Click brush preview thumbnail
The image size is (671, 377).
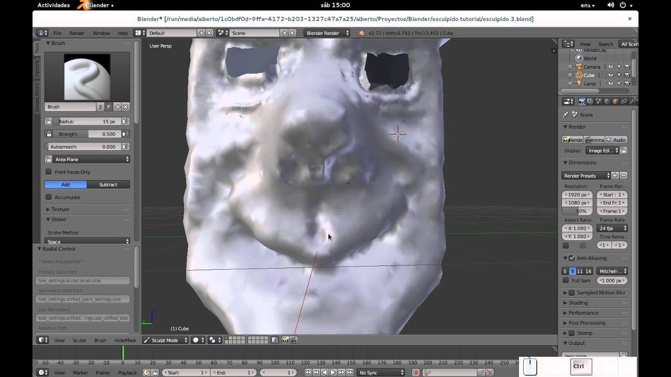[x=87, y=77]
